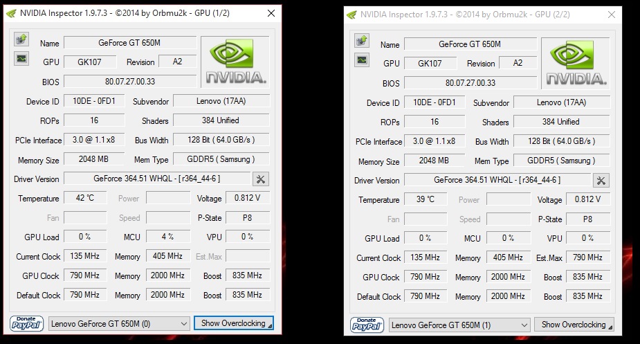Open the Lenovo GeForce GT 650M (1) GPU dropdown
The width and height of the screenshot is (640, 344).
click(x=460, y=325)
